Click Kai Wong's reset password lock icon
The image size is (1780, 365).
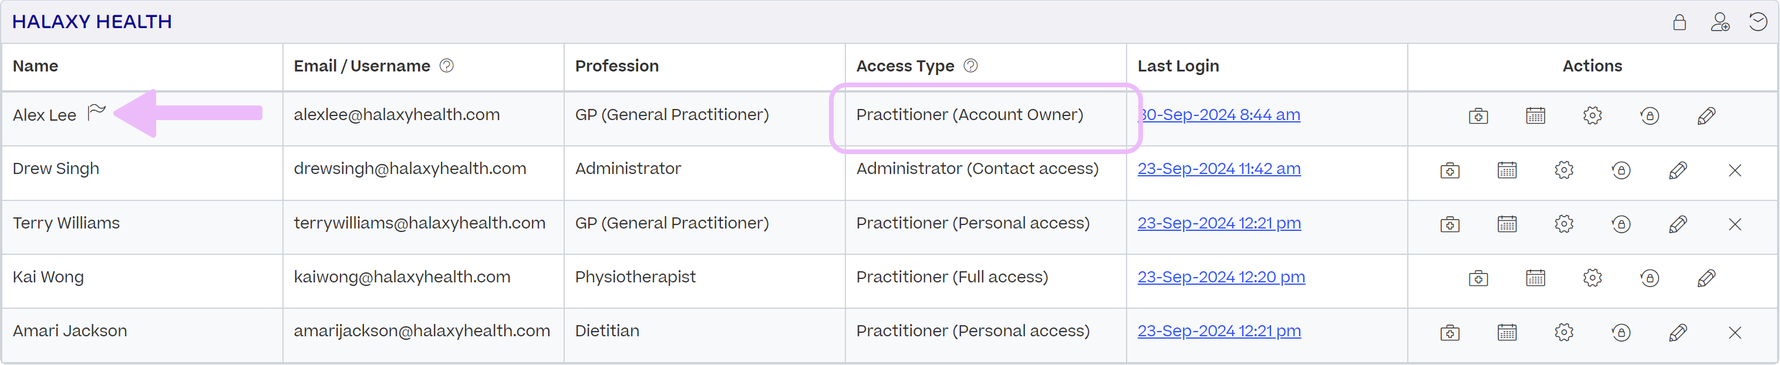(x=1650, y=278)
